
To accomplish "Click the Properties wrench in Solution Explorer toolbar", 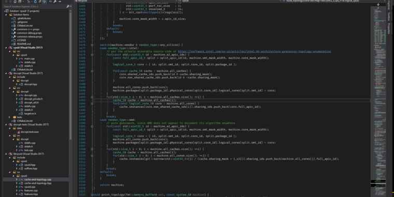I will click(54, 2).
